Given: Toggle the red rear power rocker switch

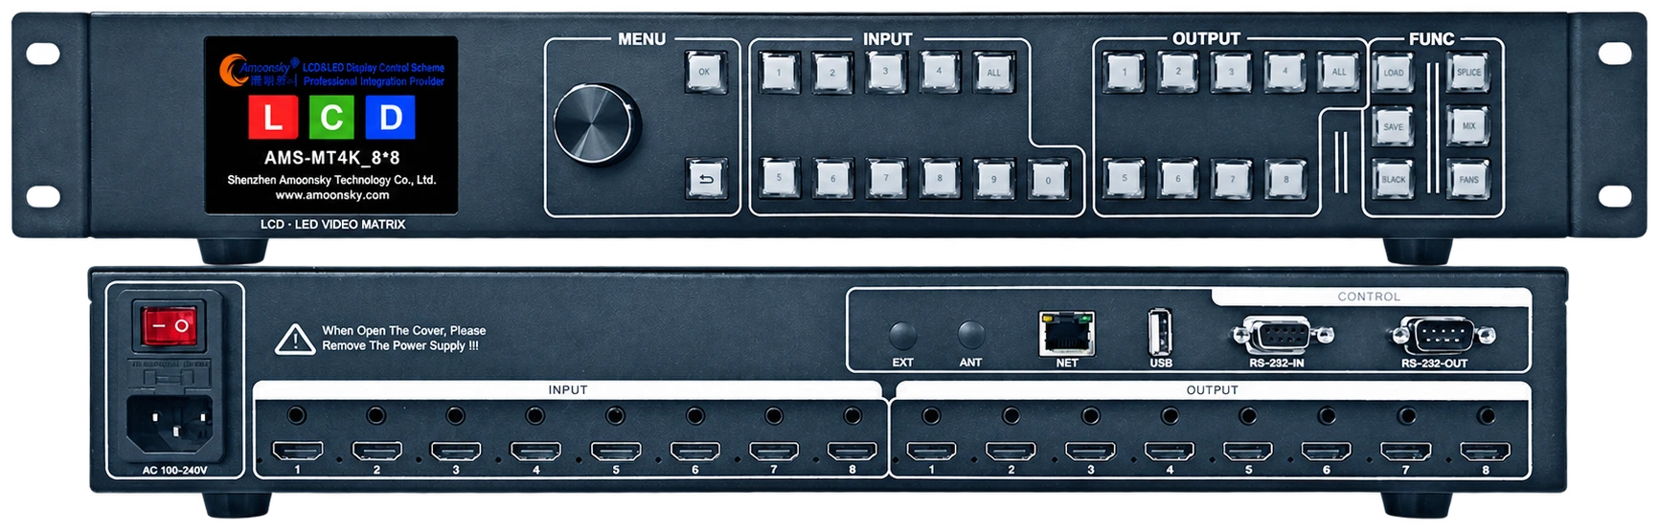Looking at the screenshot, I should [x=169, y=326].
